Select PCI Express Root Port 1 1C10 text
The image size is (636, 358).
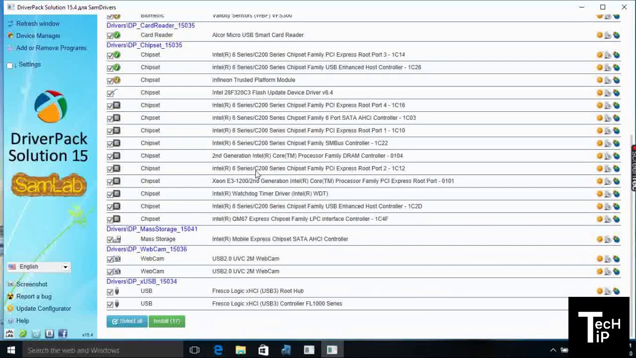309,130
